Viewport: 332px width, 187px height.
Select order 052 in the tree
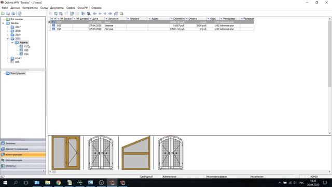[x=26, y=50]
